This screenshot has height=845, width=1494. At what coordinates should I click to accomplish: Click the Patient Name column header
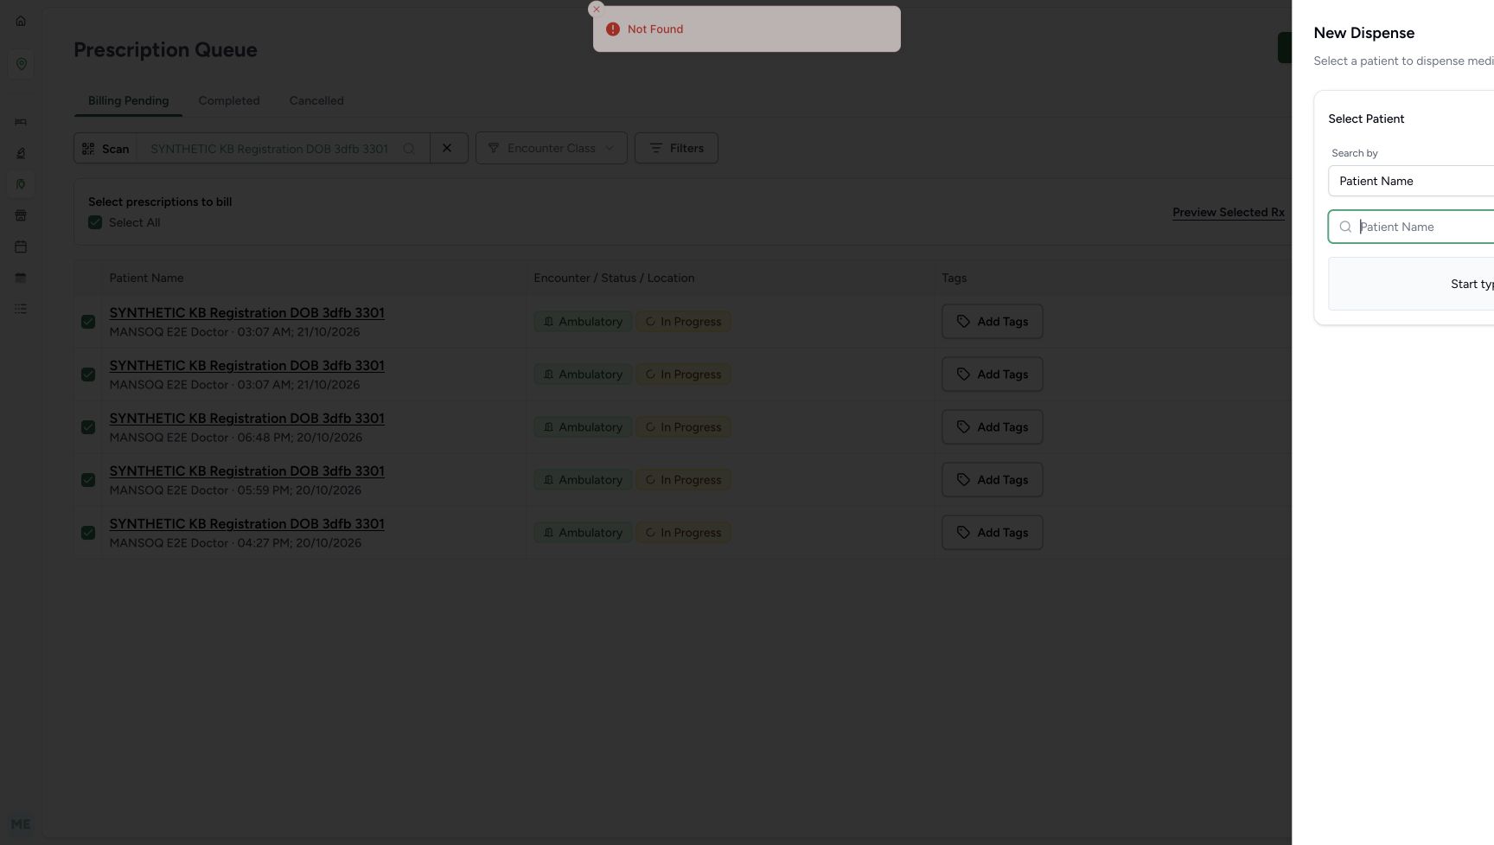pyautogui.click(x=146, y=278)
